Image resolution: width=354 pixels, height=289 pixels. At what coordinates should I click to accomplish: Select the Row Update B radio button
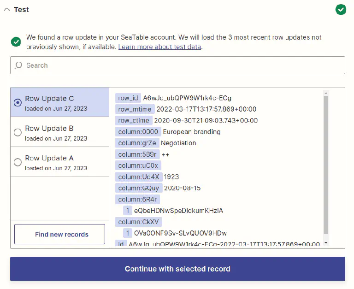[18, 133]
